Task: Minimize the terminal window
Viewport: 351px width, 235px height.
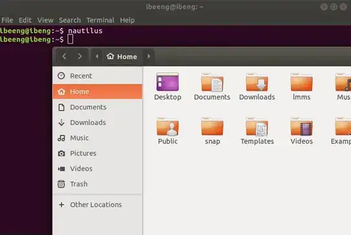Action: [324, 7]
